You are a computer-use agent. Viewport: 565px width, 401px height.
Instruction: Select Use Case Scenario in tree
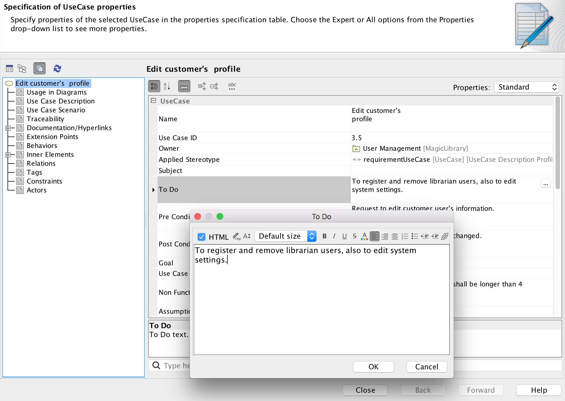[x=56, y=110]
